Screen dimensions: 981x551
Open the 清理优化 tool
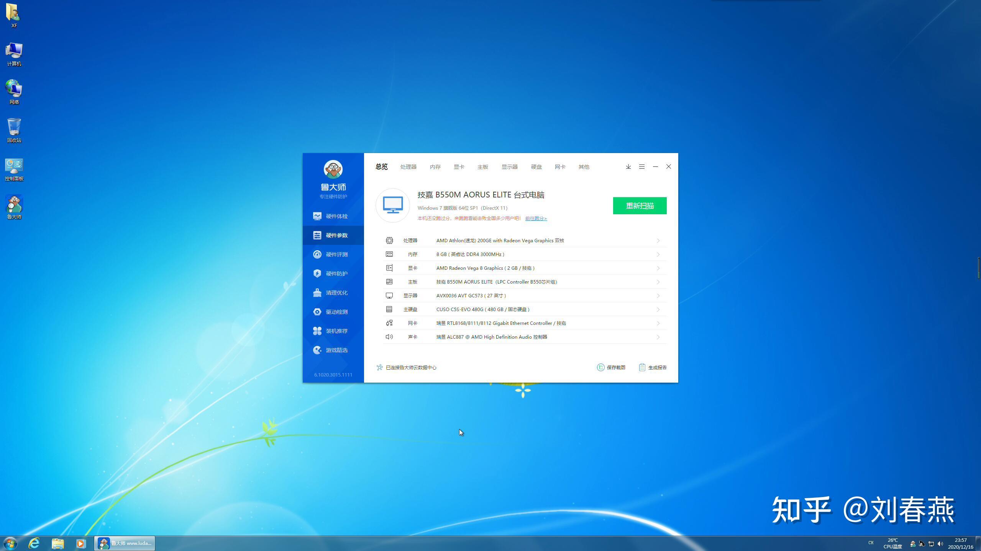pos(333,292)
